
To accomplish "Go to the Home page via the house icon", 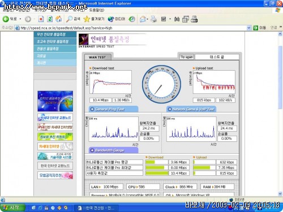I will click(59, 19).
